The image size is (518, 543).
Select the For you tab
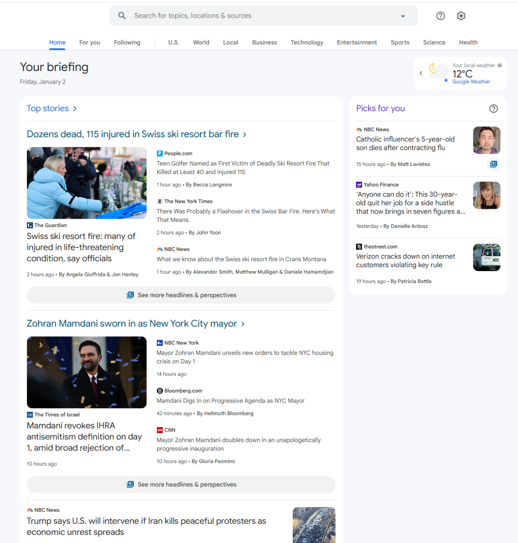(x=90, y=42)
